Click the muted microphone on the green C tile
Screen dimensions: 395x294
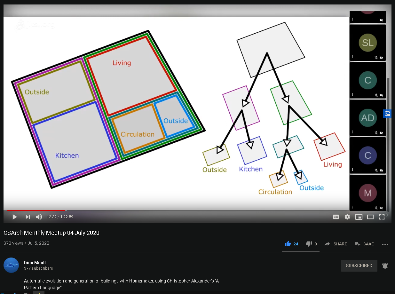[376, 95]
